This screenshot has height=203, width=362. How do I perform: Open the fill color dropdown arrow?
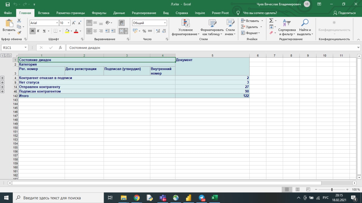pos(71,31)
